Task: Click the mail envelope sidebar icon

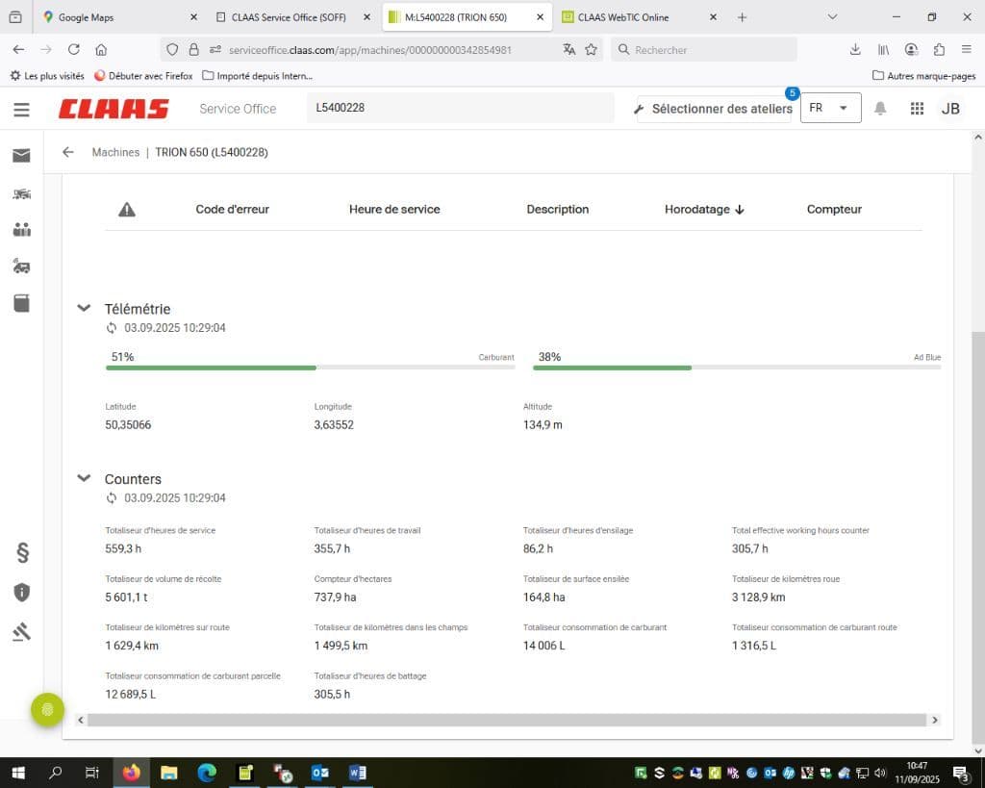Action: [21, 156]
